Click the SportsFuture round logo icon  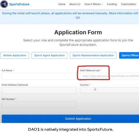click(4, 4)
